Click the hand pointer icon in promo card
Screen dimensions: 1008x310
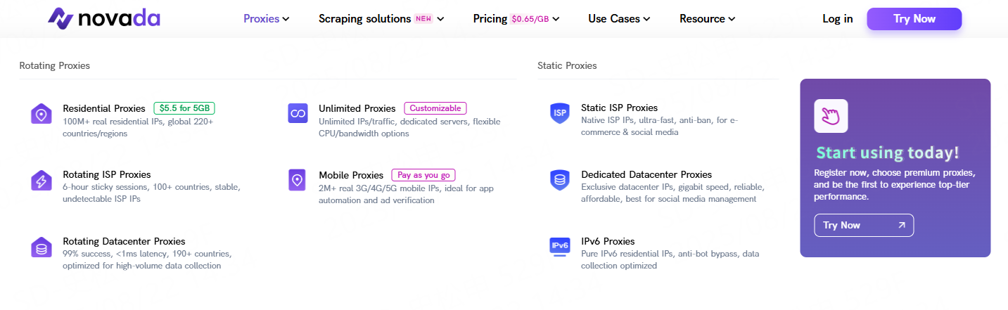(x=831, y=116)
